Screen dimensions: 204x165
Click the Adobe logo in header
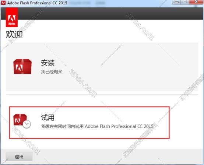(12, 17)
